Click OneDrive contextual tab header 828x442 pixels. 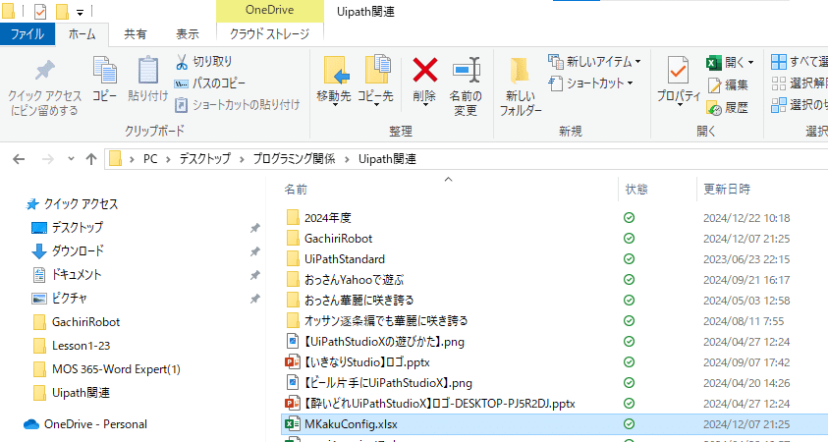pyautogui.click(x=269, y=10)
